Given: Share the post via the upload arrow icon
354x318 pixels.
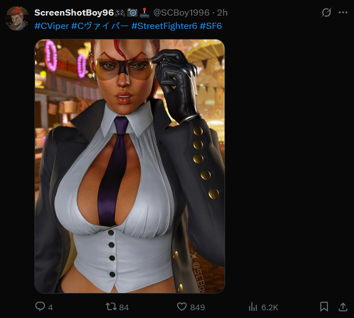Looking at the screenshot, I should [x=343, y=307].
